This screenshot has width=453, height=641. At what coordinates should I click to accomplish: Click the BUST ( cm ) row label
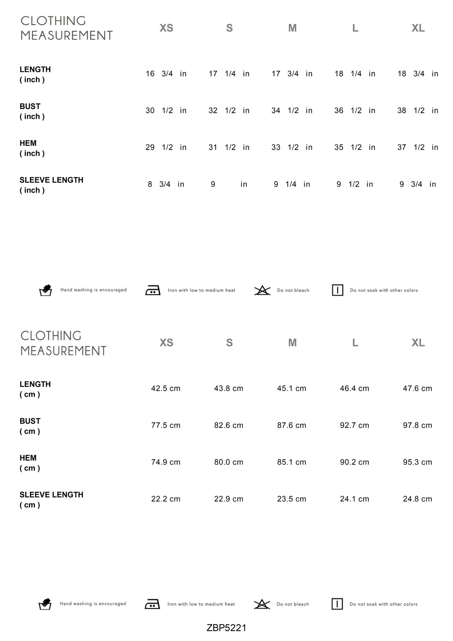coord(30,426)
